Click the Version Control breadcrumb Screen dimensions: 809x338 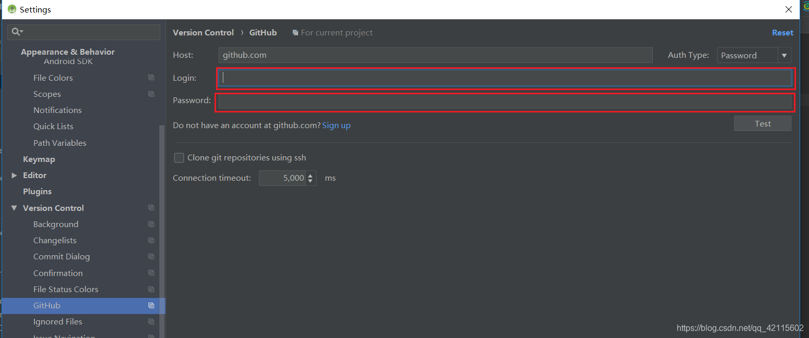203,33
